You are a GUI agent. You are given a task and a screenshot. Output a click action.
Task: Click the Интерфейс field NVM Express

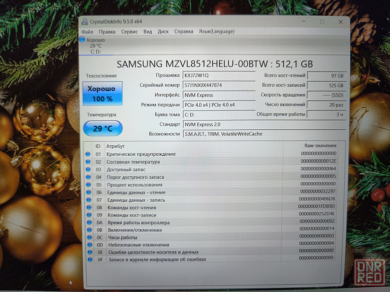pos(219,95)
